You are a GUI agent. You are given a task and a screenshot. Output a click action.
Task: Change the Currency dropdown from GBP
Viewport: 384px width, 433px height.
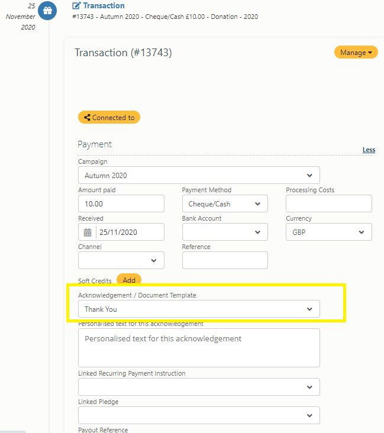tap(329, 232)
